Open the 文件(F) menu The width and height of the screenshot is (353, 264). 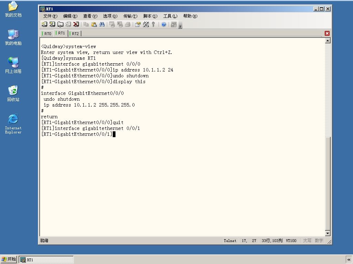(50, 16)
